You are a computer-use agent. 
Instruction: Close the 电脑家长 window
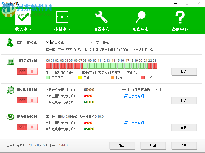199,3
